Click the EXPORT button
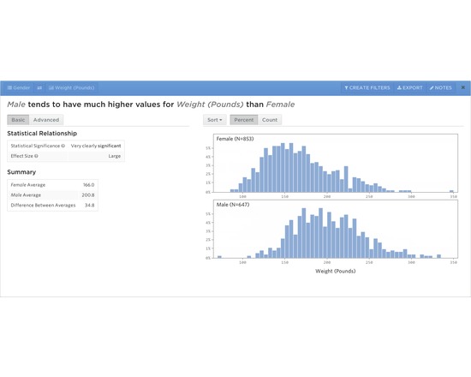The image size is (471, 377). [409, 87]
